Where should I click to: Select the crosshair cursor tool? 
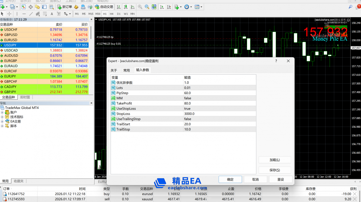[9, 14]
